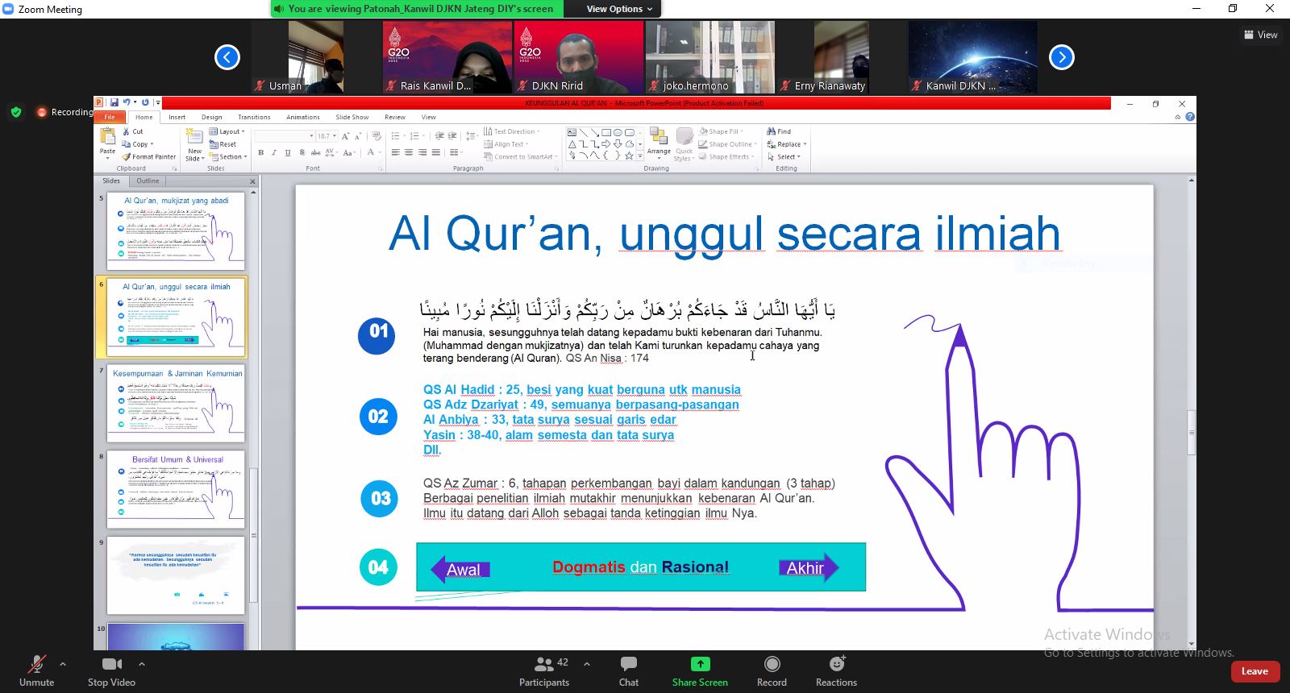1290x693 pixels.
Task: Click the New Slide icon
Action: (x=194, y=136)
